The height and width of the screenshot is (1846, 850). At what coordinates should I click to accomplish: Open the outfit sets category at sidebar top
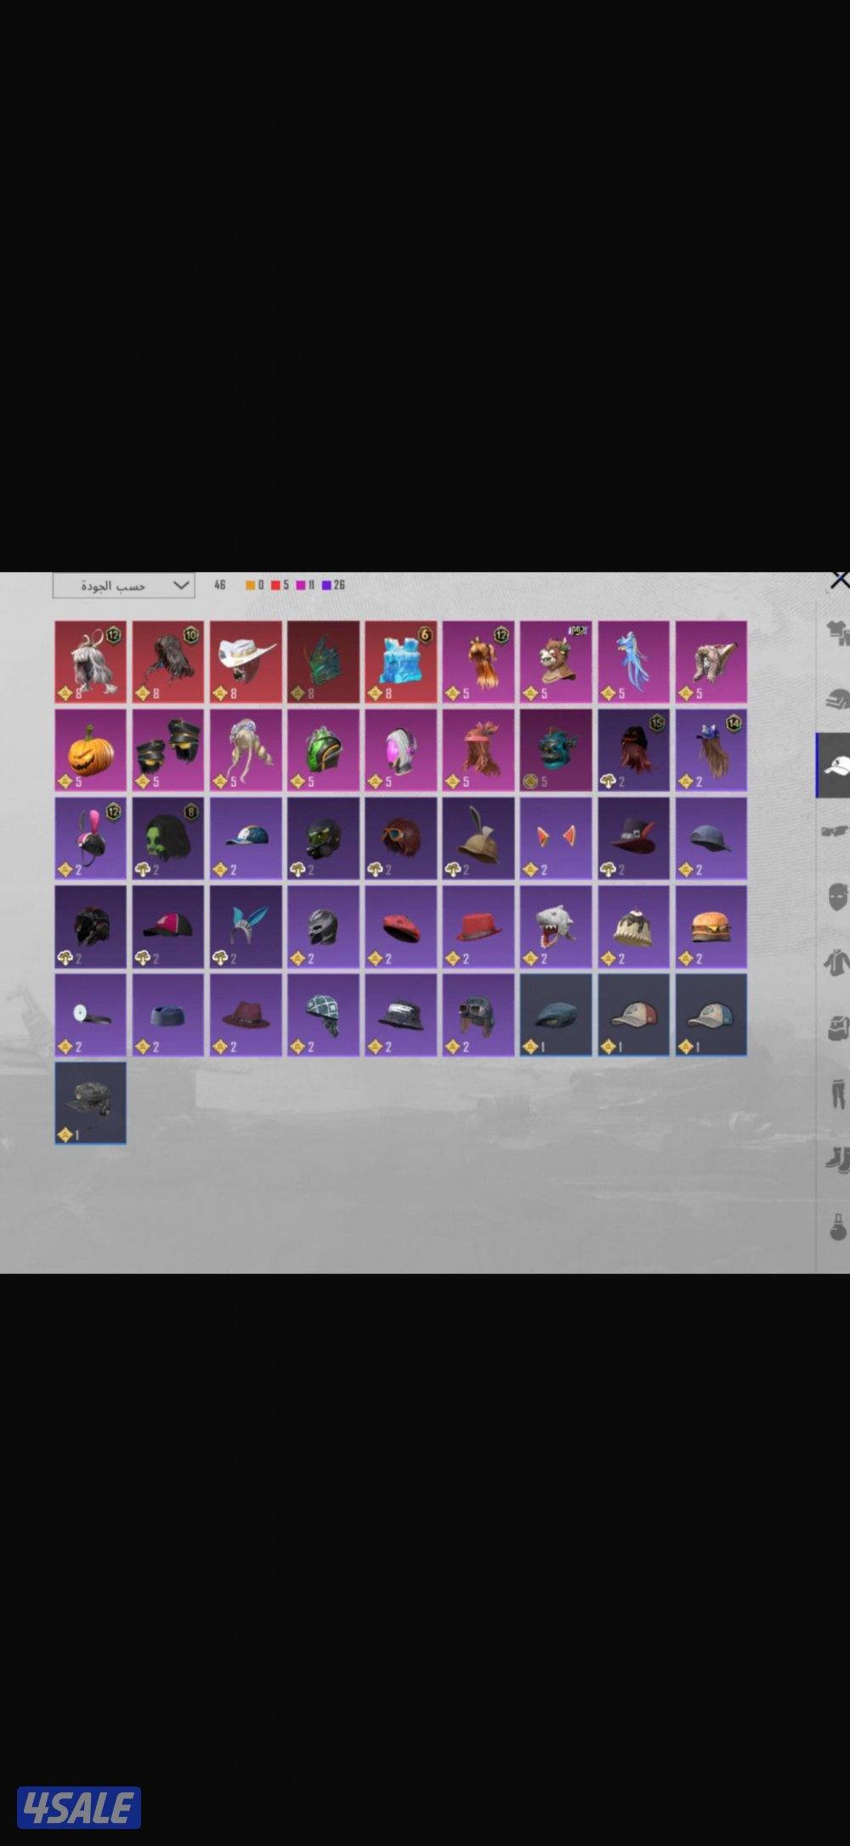836,634
